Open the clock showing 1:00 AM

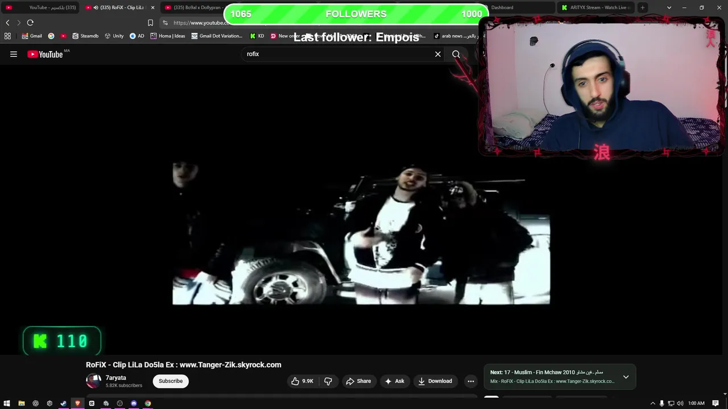[x=696, y=403]
